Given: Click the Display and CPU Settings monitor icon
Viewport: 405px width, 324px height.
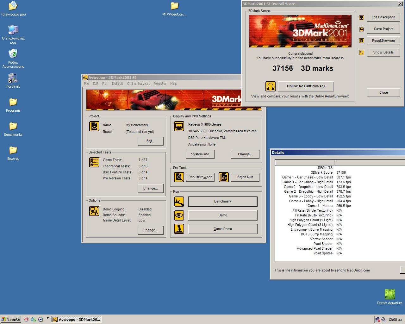Looking at the screenshot, I should pyautogui.click(x=179, y=126).
